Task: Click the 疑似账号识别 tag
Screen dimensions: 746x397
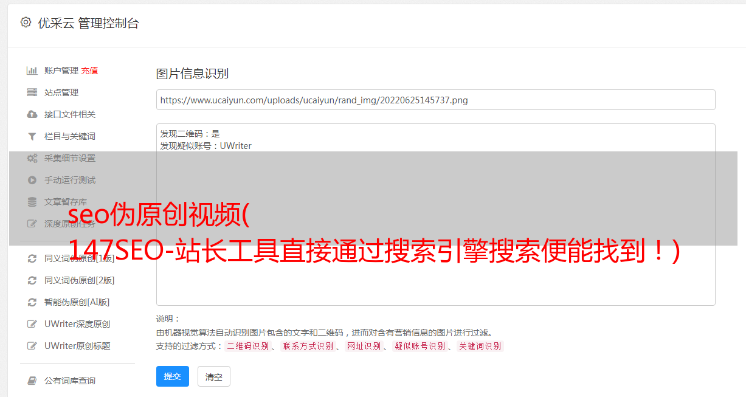Action: pyautogui.click(x=420, y=346)
